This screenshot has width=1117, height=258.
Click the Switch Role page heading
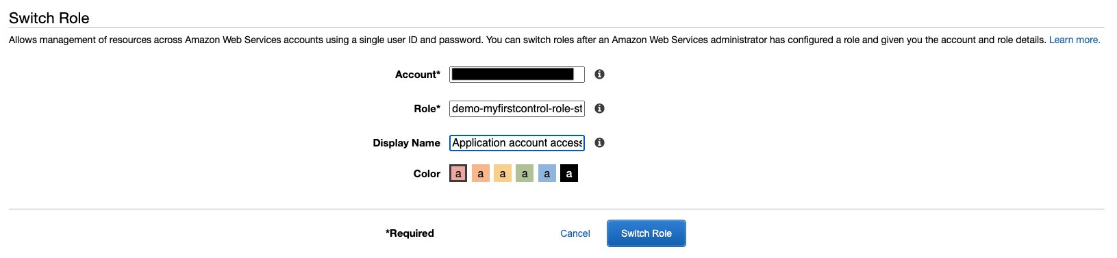pyautogui.click(x=49, y=18)
